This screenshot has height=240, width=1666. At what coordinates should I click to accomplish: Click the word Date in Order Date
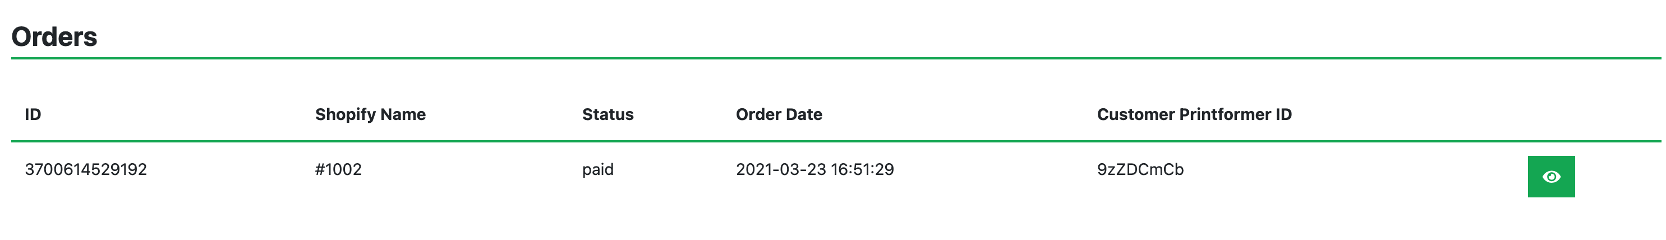coord(804,114)
